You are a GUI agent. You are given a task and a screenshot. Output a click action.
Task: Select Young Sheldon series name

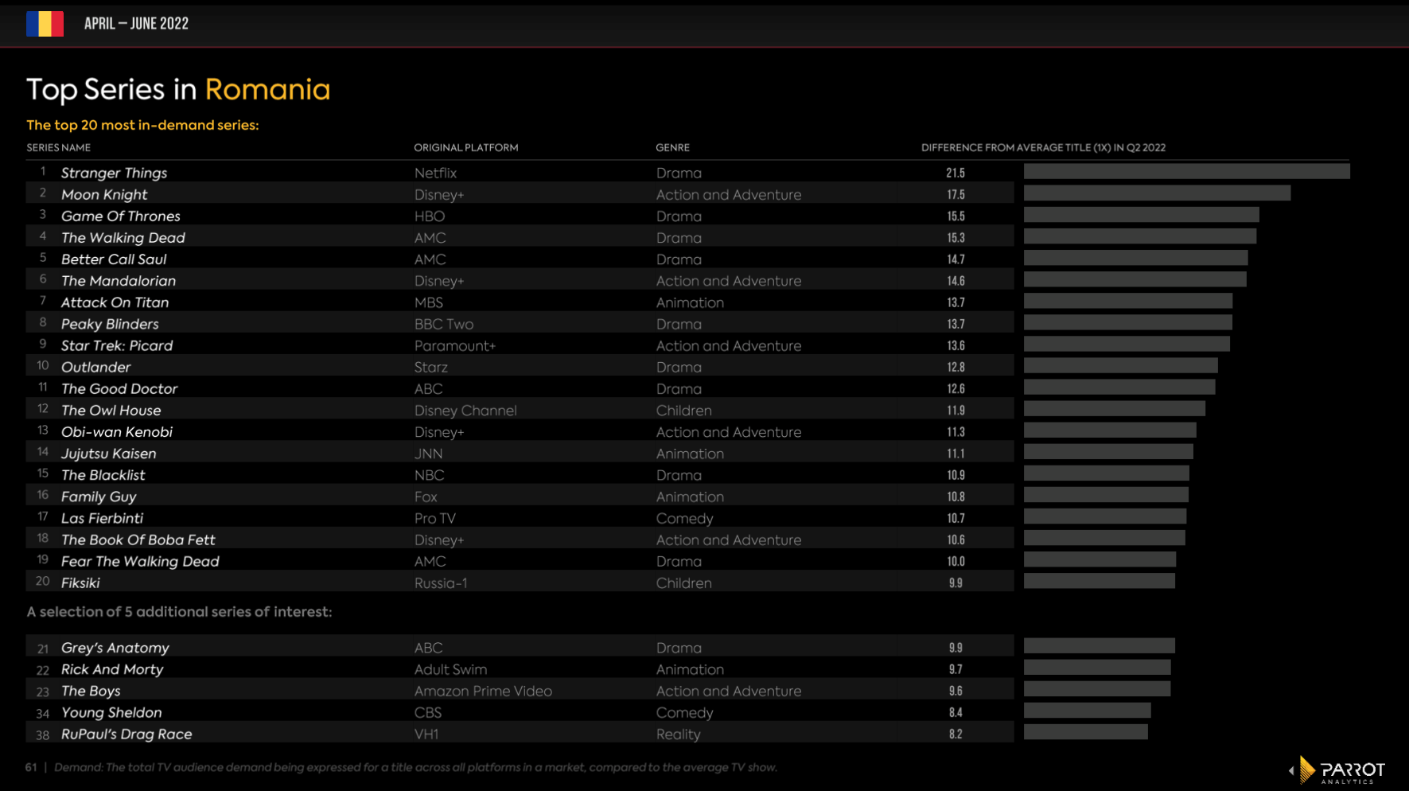coord(111,712)
